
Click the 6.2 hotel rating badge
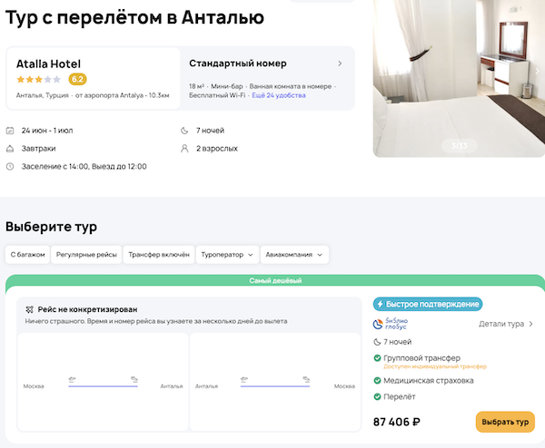(77, 79)
